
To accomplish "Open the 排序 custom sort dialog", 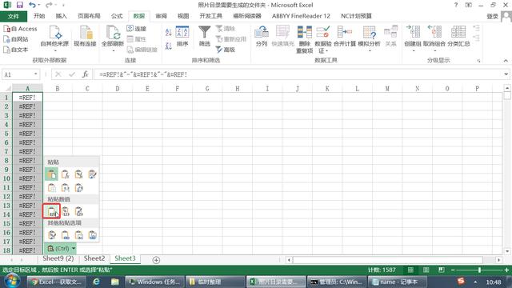I will click(182, 37).
